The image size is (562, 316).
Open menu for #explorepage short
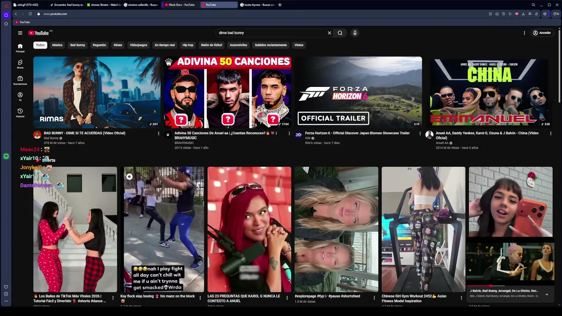pos(374,298)
